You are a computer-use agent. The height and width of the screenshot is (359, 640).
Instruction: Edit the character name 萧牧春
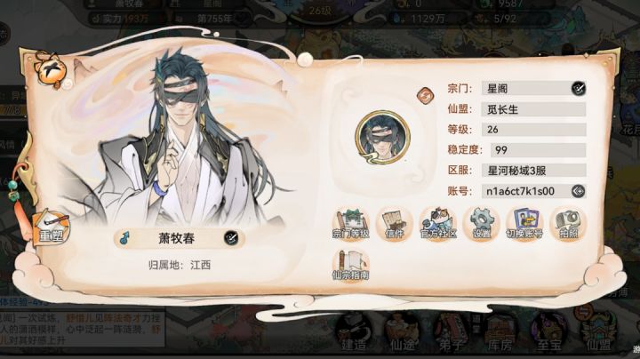tap(230, 238)
